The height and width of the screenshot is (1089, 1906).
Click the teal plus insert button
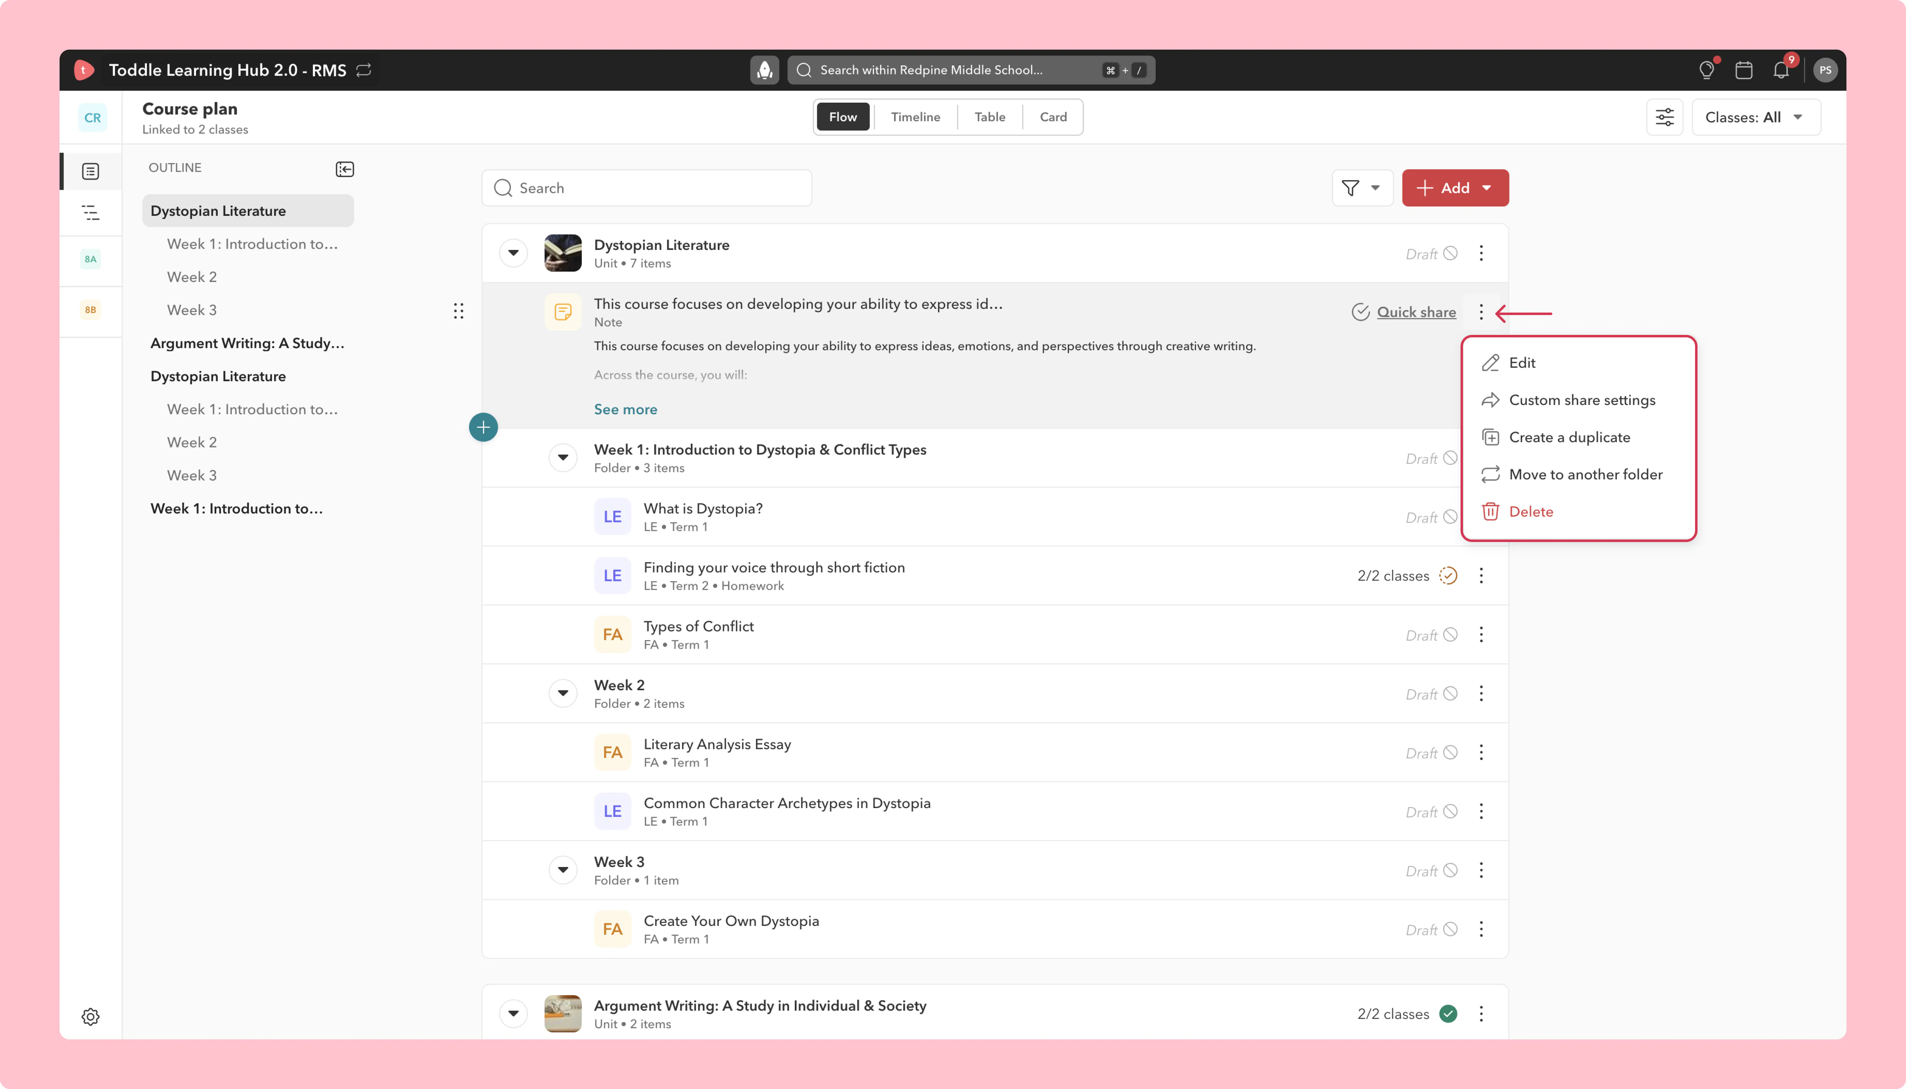point(483,427)
